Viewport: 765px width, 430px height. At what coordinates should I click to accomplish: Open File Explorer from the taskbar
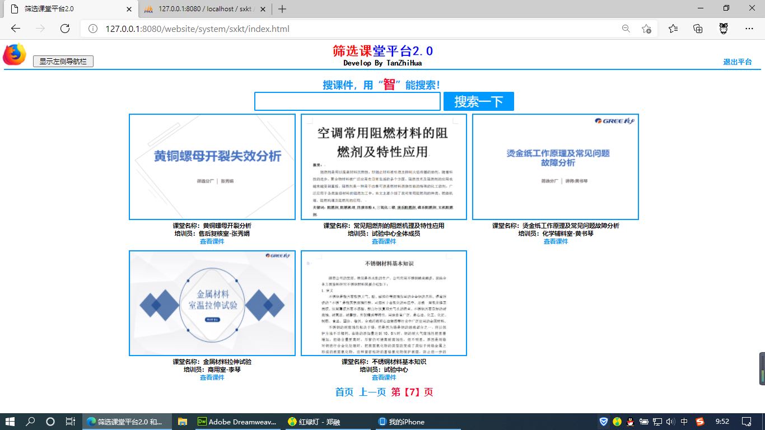coord(182,422)
